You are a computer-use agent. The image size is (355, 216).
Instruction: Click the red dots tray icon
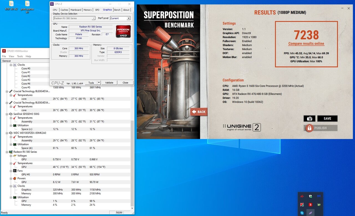click(x=302, y=196)
